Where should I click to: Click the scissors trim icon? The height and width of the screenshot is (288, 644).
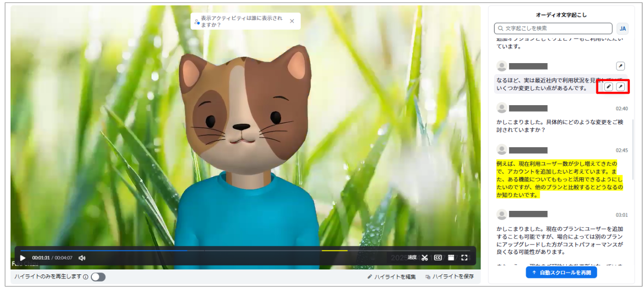pyautogui.click(x=425, y=257)
